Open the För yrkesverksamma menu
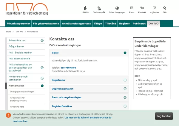This screenshot has height=126, width=179. (46, 24)
